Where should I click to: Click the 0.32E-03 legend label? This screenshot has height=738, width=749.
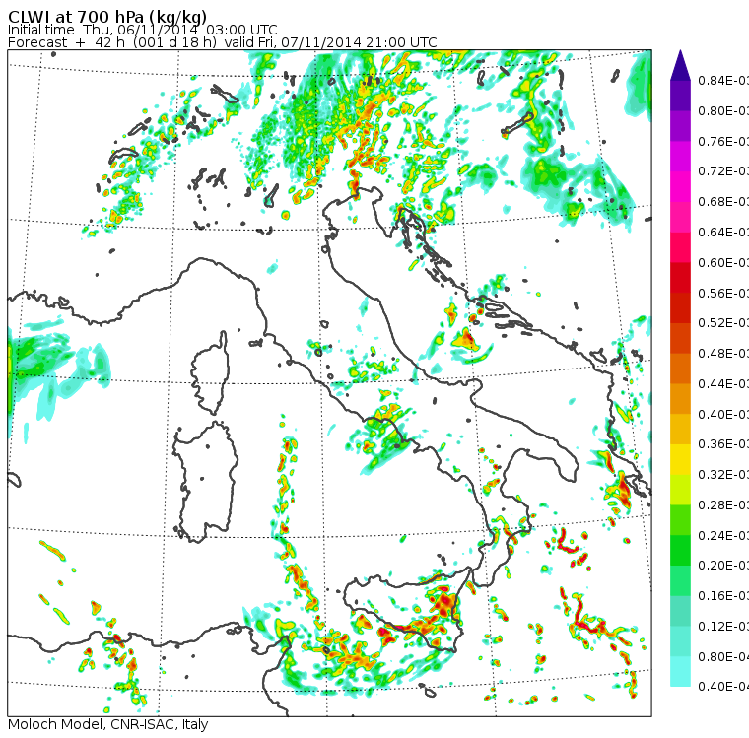[x=723, y=475]
